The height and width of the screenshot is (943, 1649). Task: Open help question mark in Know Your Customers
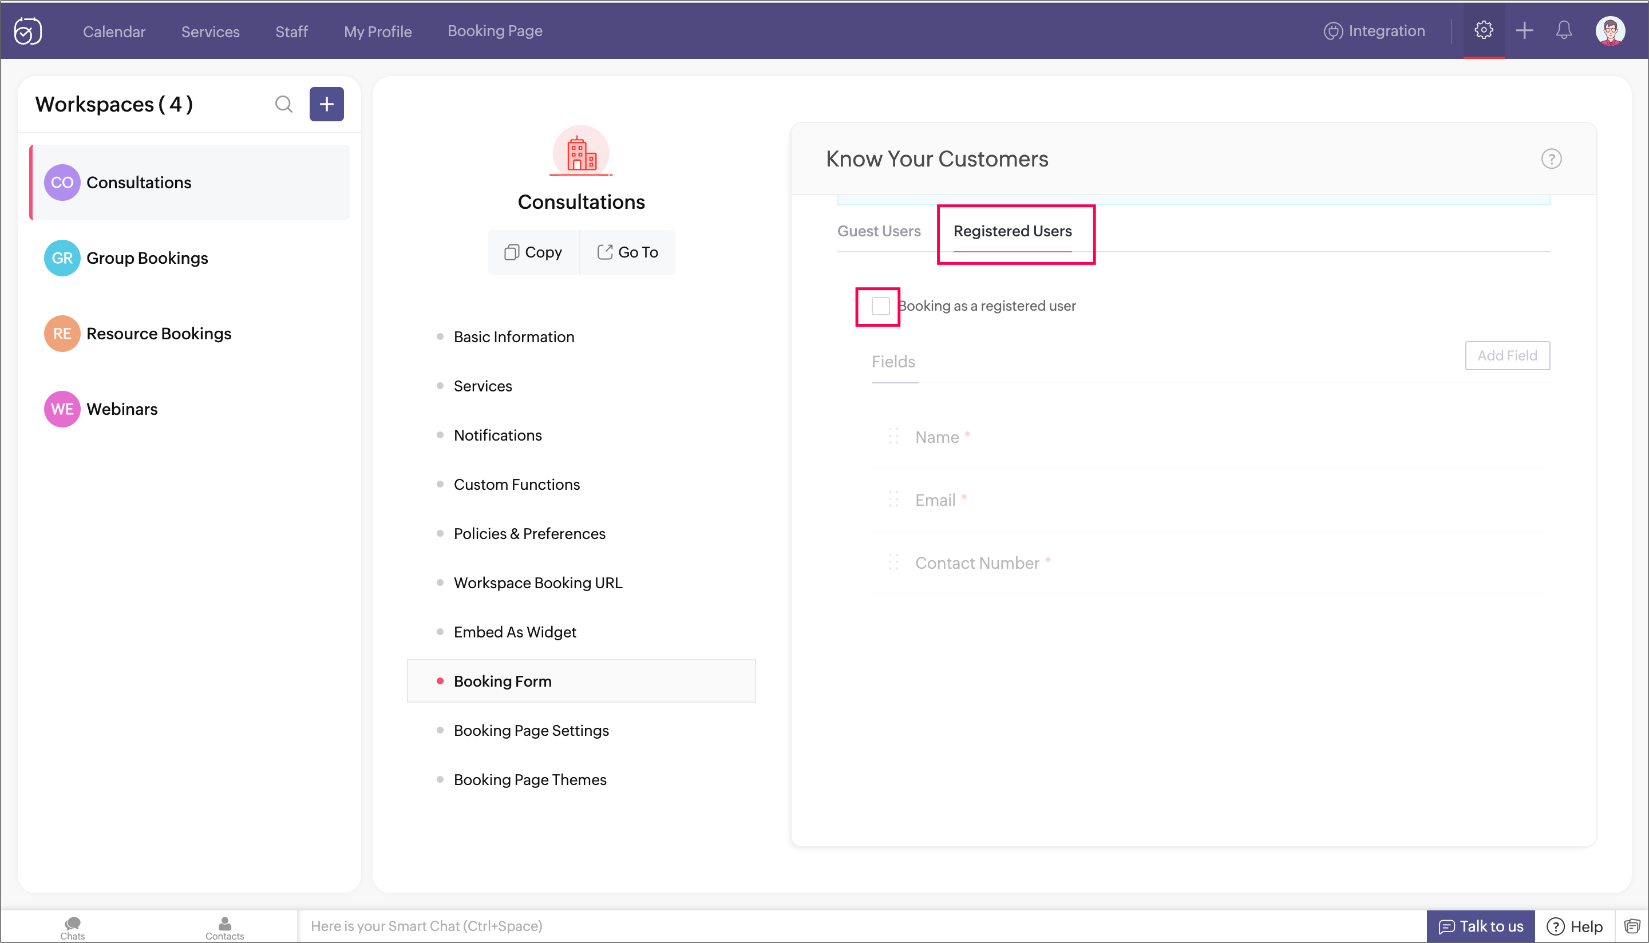pos(1551,159)
